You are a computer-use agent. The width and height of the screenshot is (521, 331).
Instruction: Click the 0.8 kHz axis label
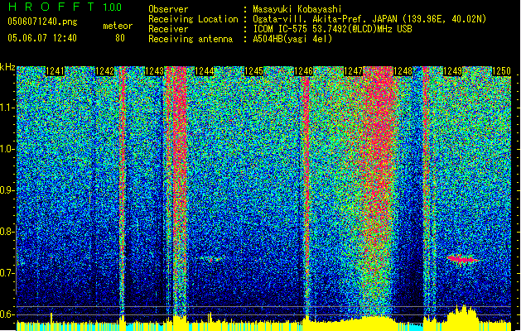click(7, 232)
